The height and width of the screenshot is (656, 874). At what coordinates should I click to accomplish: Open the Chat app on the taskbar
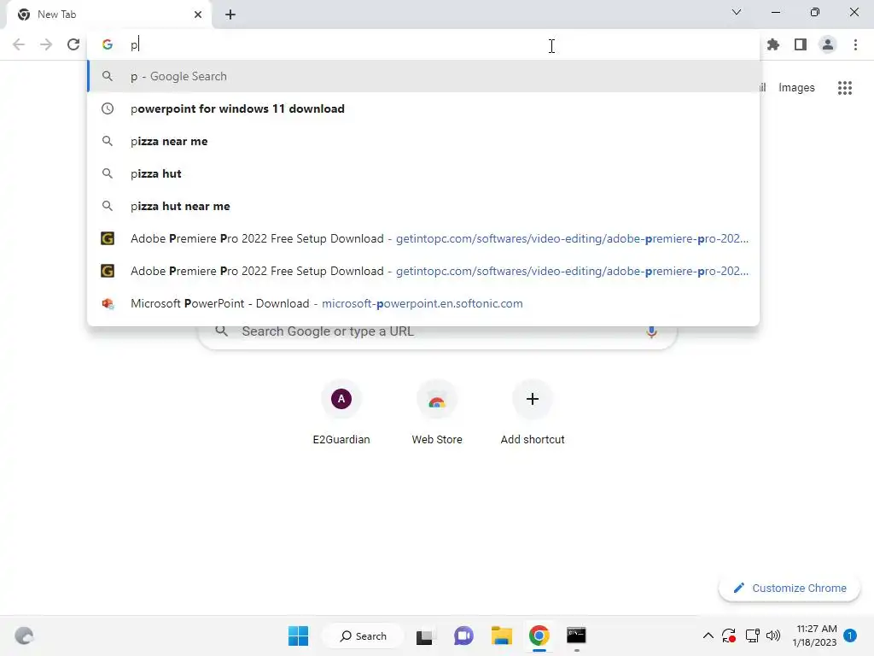[x=463, y=635]
